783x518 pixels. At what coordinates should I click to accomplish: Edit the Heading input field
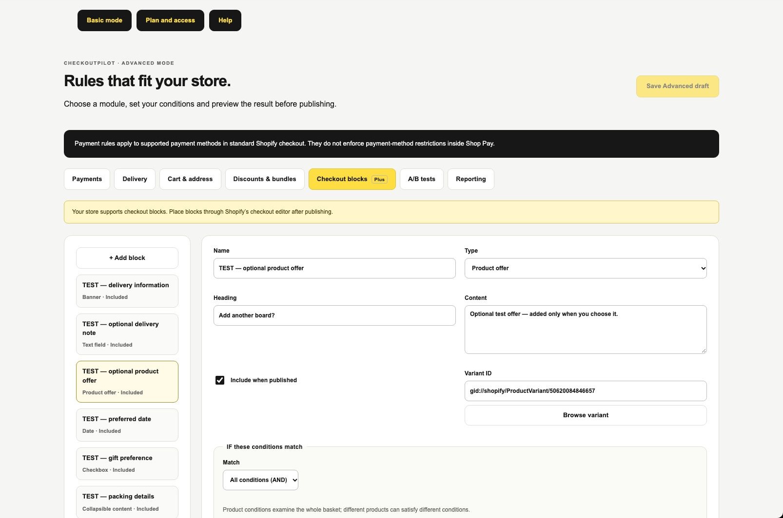tap(334, 315)
